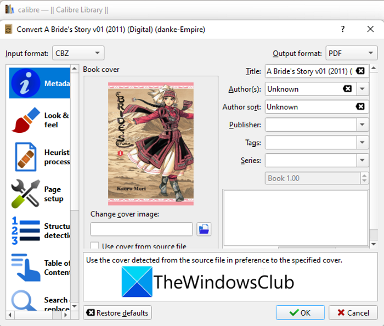Click into the Series field
This screenshot has width=384, height=326.
pos(311,160)
